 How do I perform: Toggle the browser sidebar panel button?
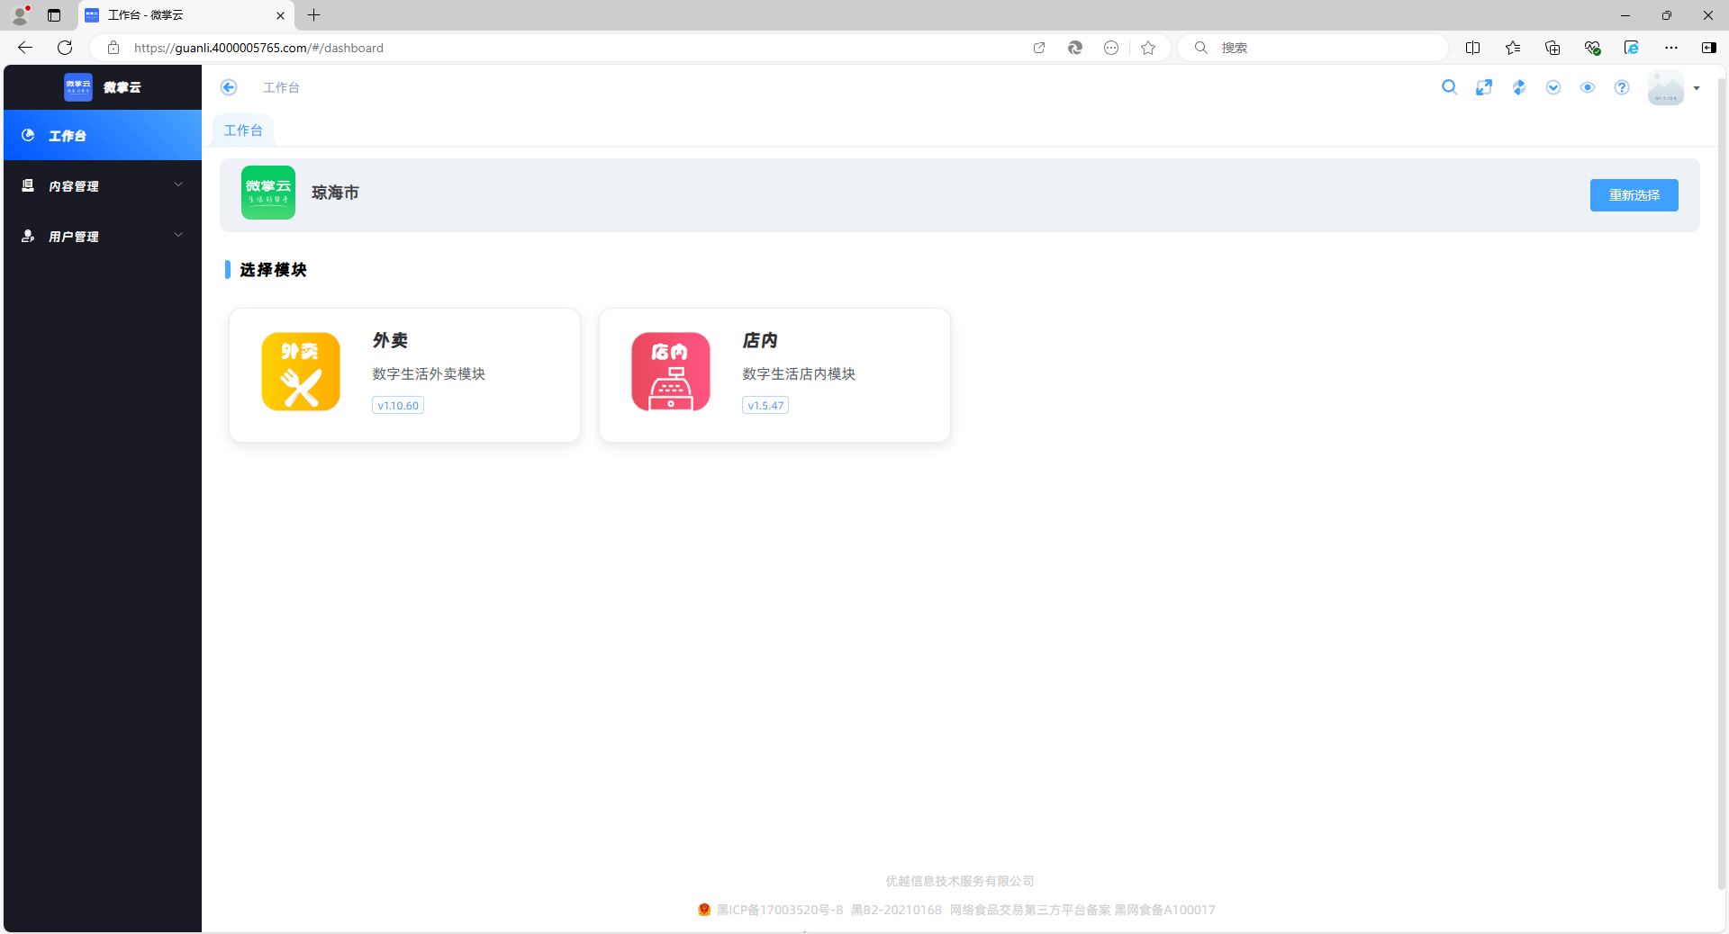1708,48
